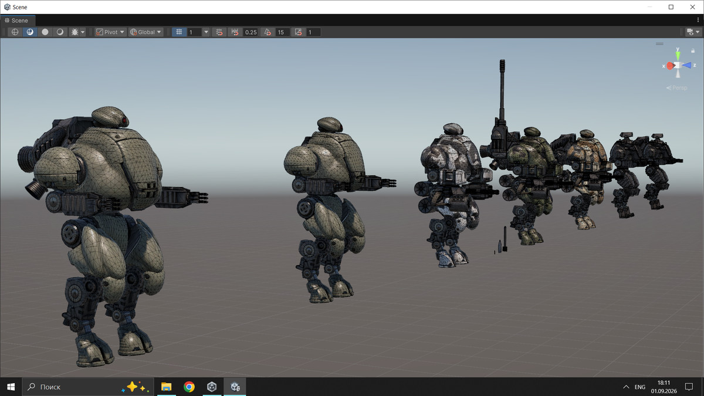Click the orientation overlay drag handle

[660, 43]
